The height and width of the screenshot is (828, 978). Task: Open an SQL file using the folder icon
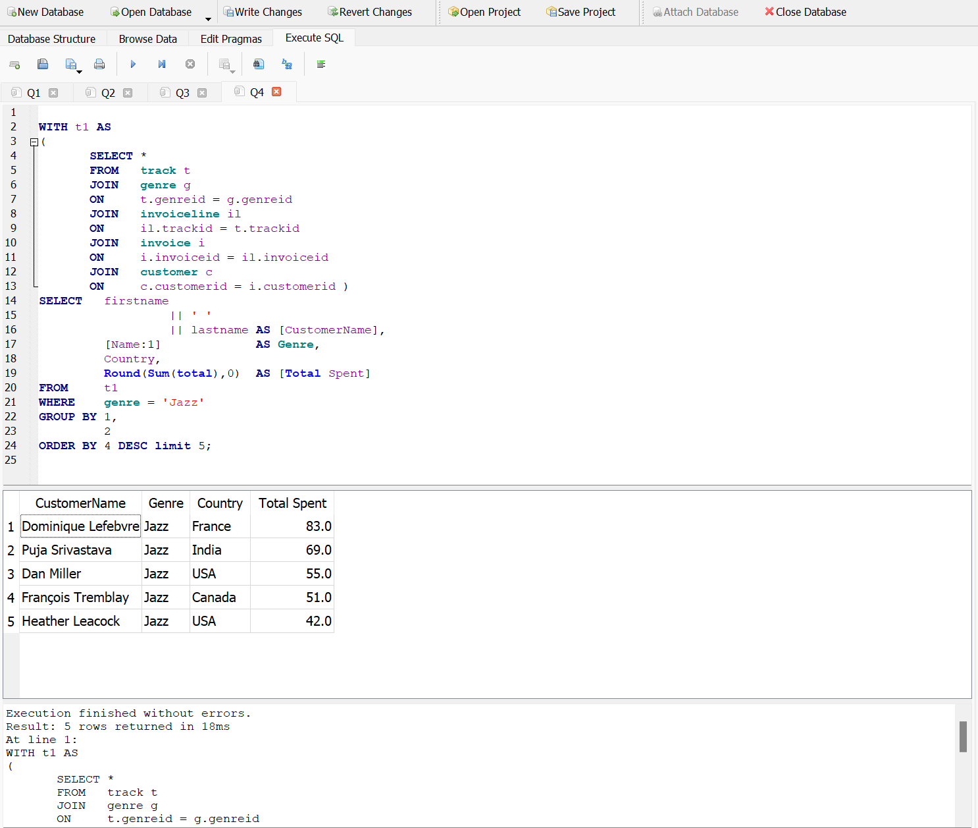(43, 64)
